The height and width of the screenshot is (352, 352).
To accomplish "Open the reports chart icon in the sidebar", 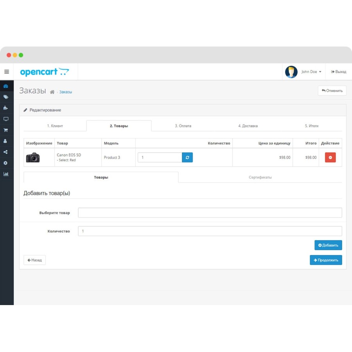I will pos(6,174).
